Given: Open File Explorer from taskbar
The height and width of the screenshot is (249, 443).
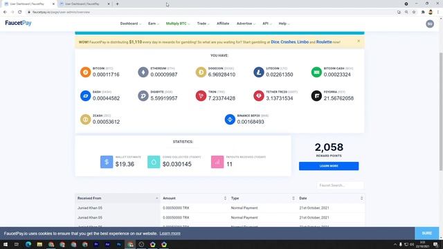Looking at the screenshot, I should (x=39, y=244).
